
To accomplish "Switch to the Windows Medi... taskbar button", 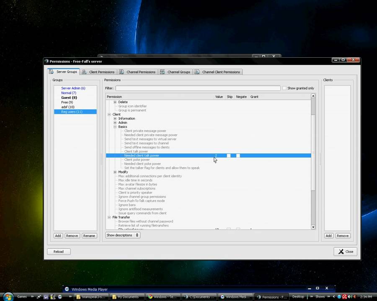I will (235, 297).
